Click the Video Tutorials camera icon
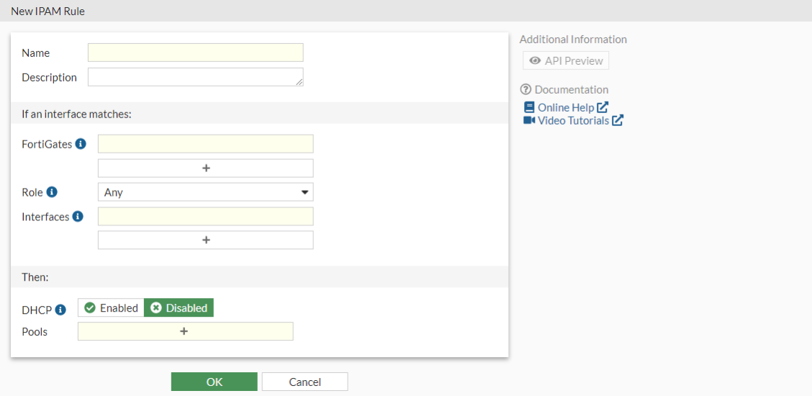This screenshot has width=812, height=396. coord(529,120)
